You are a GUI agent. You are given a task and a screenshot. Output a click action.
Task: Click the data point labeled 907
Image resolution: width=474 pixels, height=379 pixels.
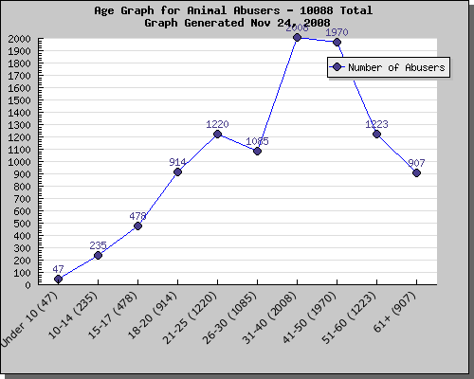(416, 173)
